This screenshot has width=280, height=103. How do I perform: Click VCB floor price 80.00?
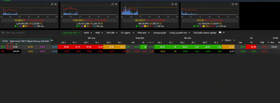click(x=55, y=47)
